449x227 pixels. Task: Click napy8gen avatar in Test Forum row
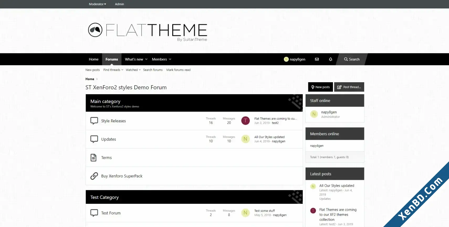[x=246, y=213]
